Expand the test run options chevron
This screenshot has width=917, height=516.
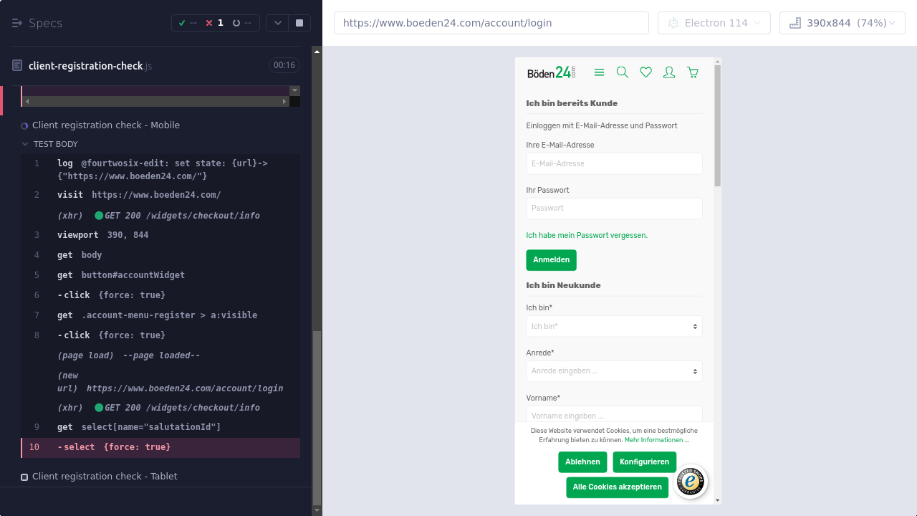[277, 23]
